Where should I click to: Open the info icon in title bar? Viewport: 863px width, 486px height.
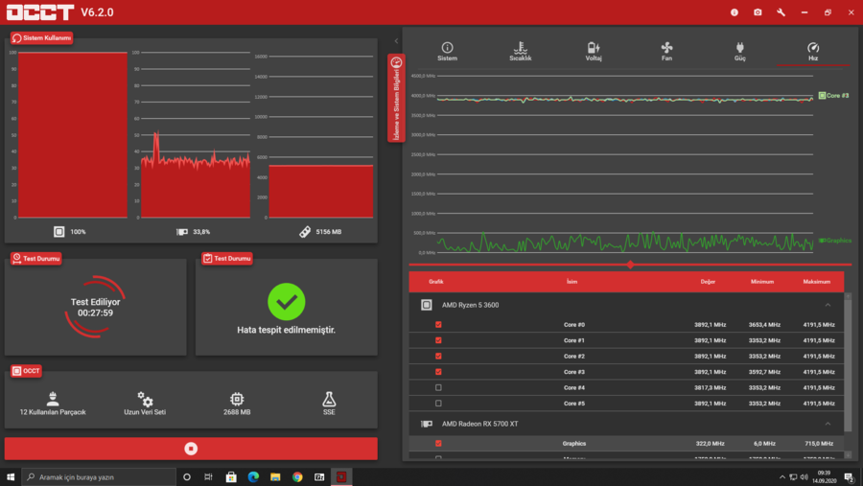click(x=735, y=12)
